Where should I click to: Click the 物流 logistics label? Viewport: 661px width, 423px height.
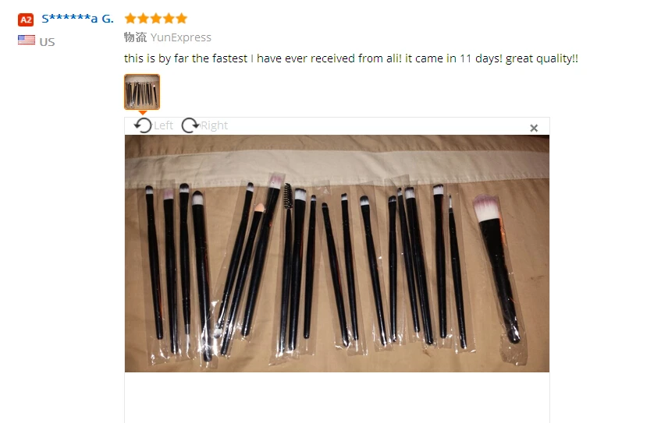pos(135,37)
